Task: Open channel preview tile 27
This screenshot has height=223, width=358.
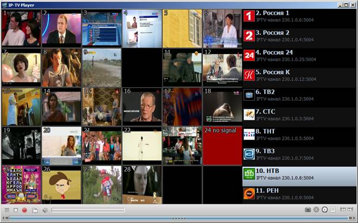Action: point(102,185)
